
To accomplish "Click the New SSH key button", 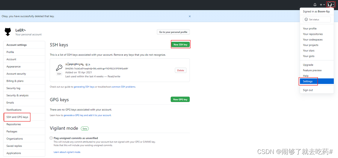I will tap(180, 45).
